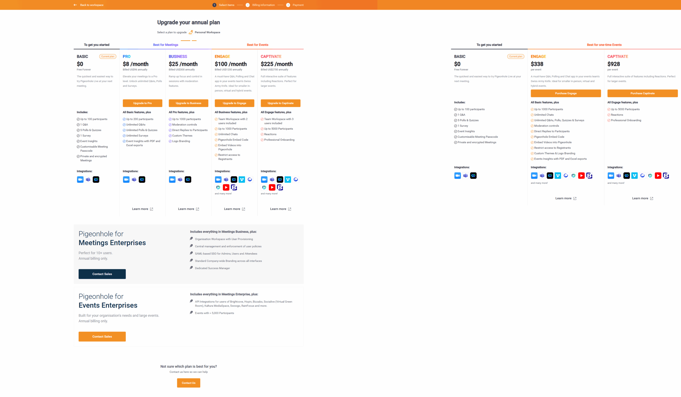Go to Billing information step
Image resolution: width=681 pixels, height=397 pixels.
[263, 5]
